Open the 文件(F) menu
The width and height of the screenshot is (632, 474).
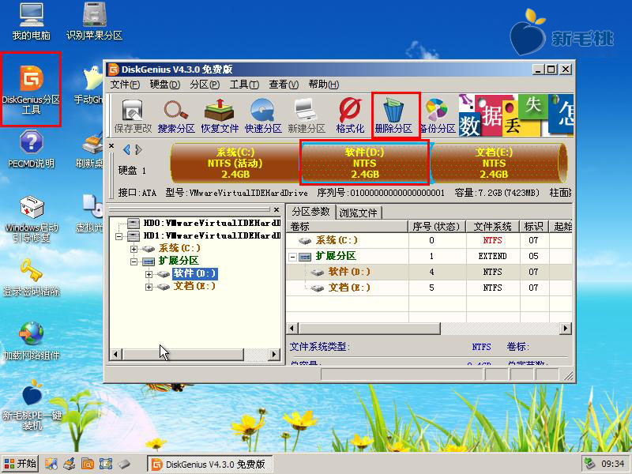[125, 85]
